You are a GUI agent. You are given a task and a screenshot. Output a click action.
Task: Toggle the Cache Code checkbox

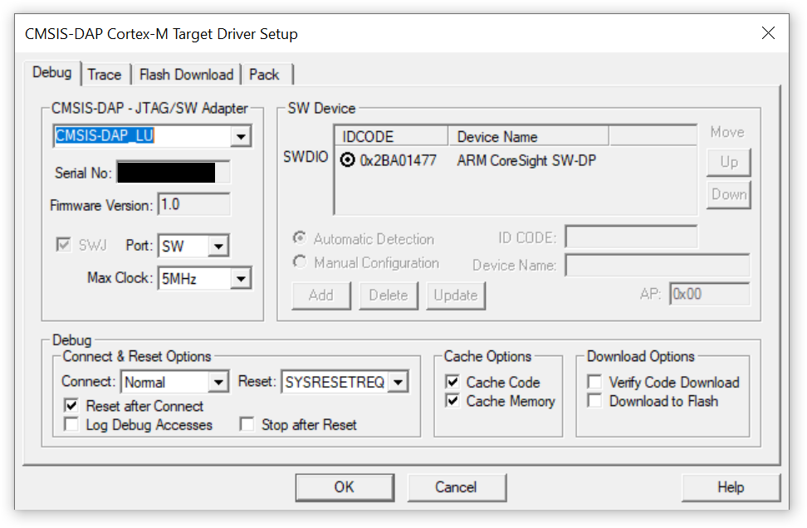452,382
